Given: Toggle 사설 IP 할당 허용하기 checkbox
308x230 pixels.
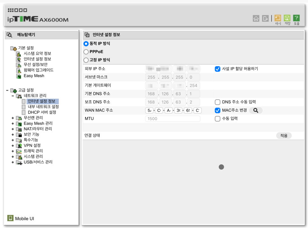Looking at the screenshot, I should [x=217, y=69].
